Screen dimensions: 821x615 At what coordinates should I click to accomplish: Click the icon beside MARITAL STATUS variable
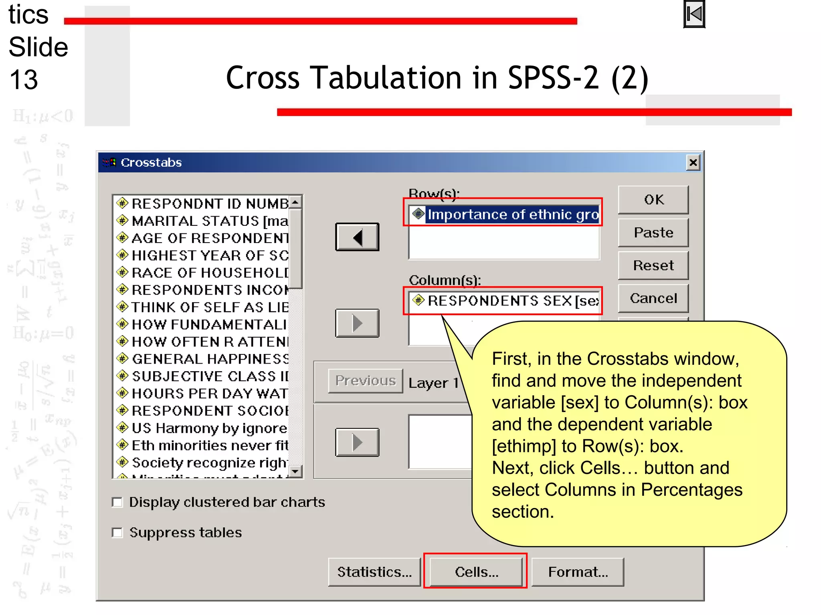pyautogui.click(x=122, y=220)
